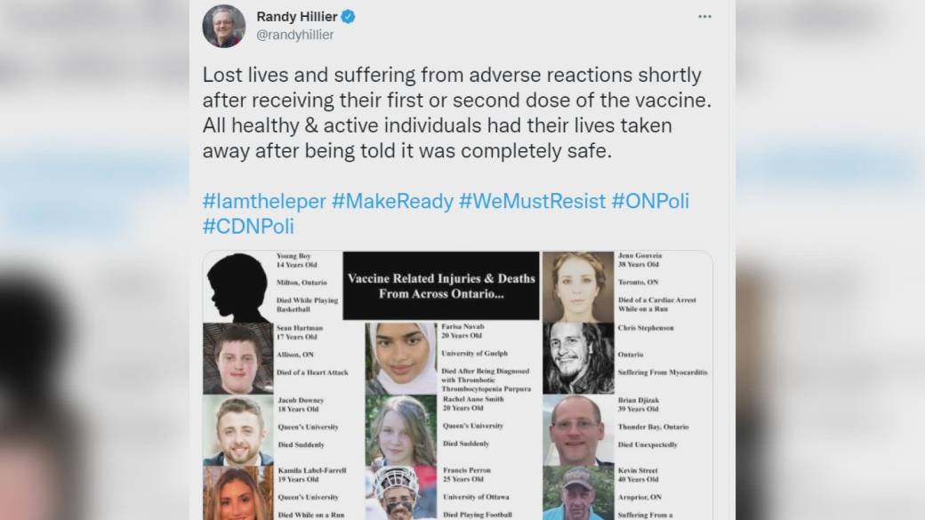The width and height of the screenshot is (925, 520).
Task: Open the #Iamtheleper hashtag
Action: click(x=263, y=201)
